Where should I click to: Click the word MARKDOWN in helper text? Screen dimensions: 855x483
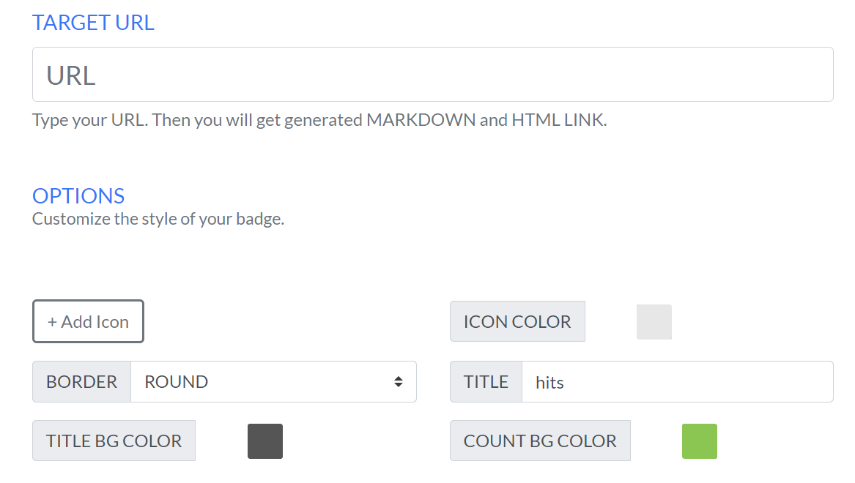pos(421,120)
